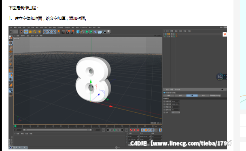Select the Rotate tool in top toolbar
The width and height of the screenshot is (246, 151).
[x=35, y=32]
